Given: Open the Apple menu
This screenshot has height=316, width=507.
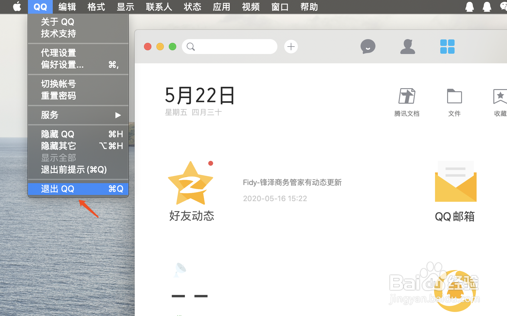Looking at the screenshot, I should point(17,6).
